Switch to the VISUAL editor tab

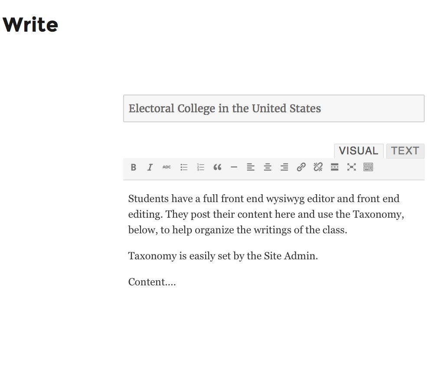point(358,151)
